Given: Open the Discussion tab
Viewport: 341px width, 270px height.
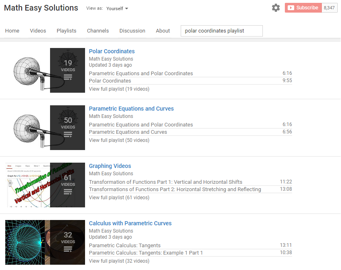Looking at the screenshot, I should [132, 31].
